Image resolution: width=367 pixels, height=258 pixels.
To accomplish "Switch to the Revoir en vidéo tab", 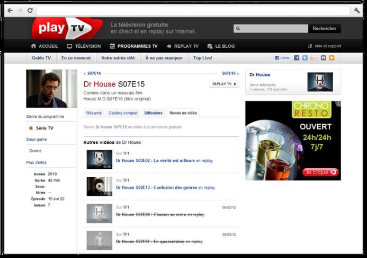I will (x=183, y=113).
